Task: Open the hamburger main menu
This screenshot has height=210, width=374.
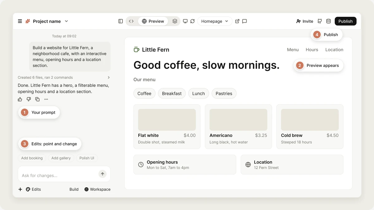Action: [x=20, y=21]
